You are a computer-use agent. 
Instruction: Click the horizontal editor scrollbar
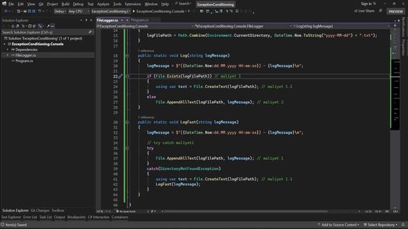pos(245,211)
